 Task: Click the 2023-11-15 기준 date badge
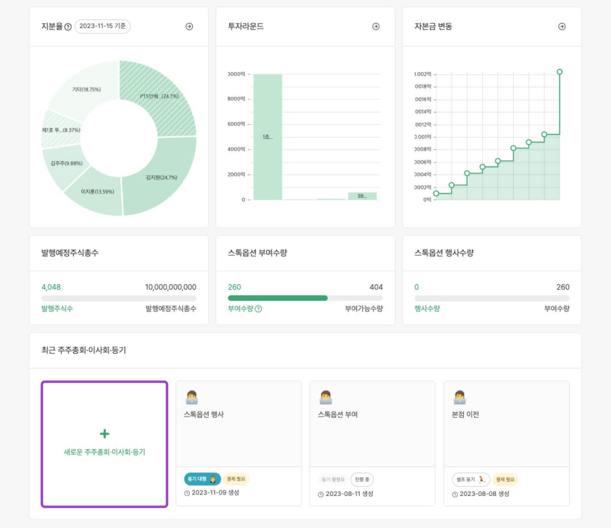(102, 26)
